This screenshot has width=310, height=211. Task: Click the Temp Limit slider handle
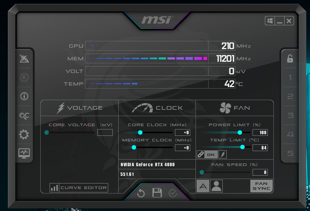click(x=242, y=147)
